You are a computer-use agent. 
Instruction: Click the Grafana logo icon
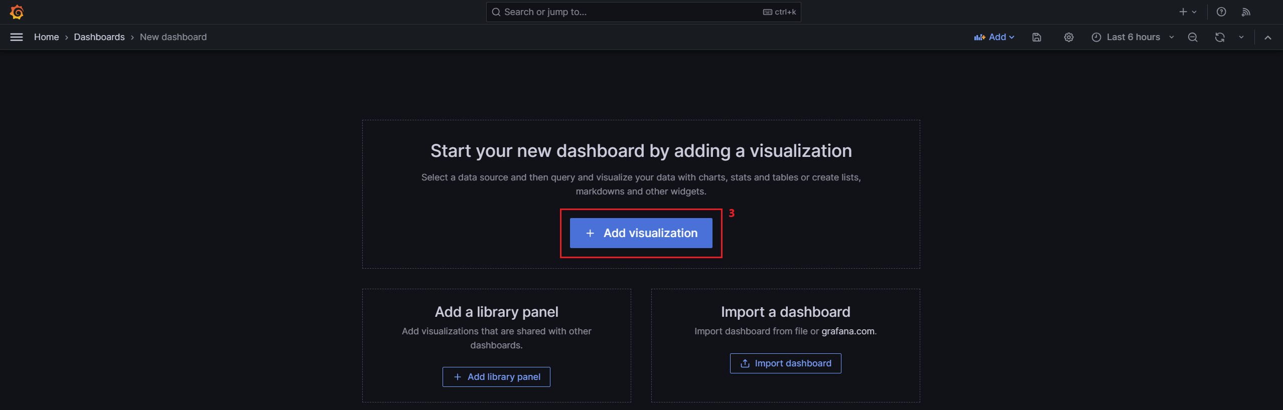point(17,12)
